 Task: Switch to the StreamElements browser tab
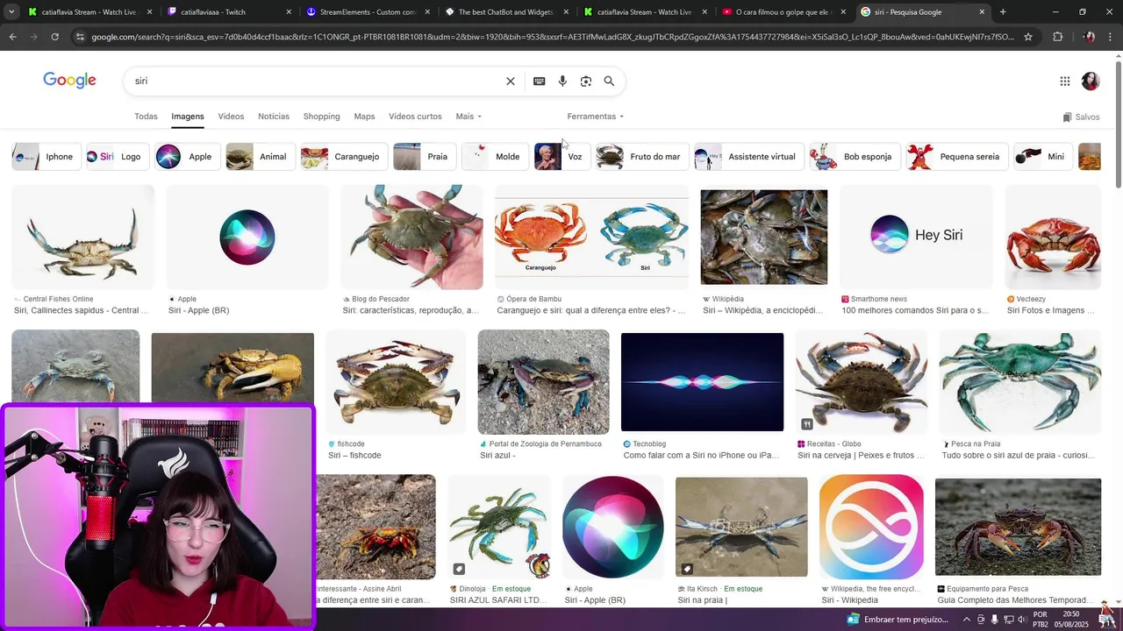[x=367, y=12]
